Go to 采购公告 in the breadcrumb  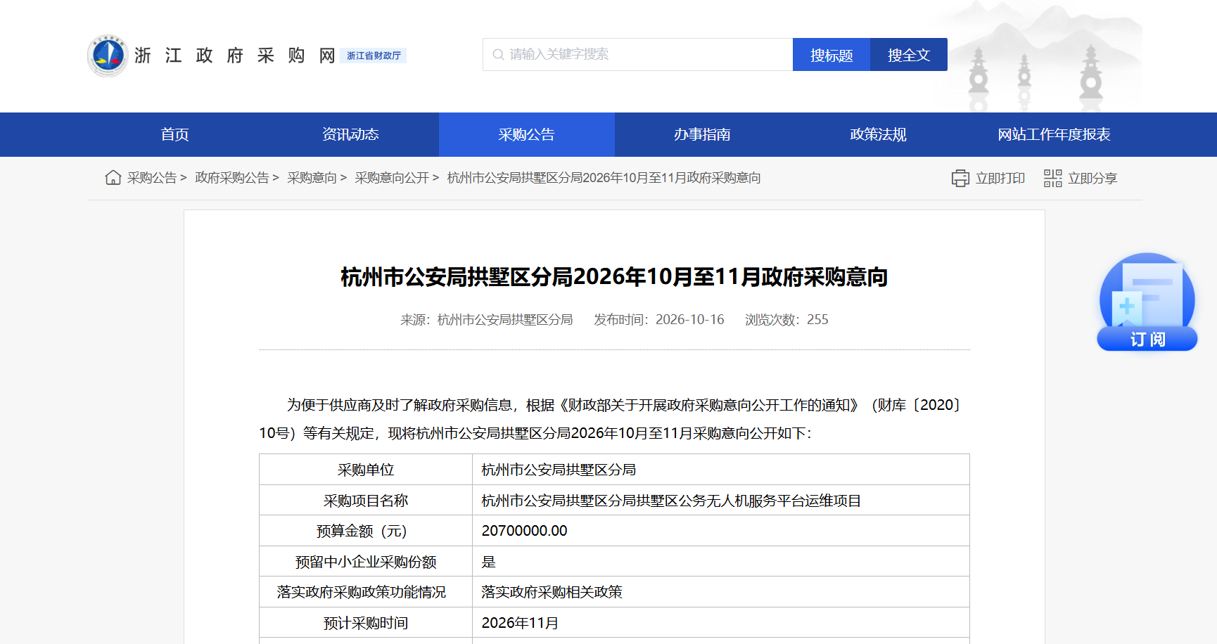coord(152,178)
